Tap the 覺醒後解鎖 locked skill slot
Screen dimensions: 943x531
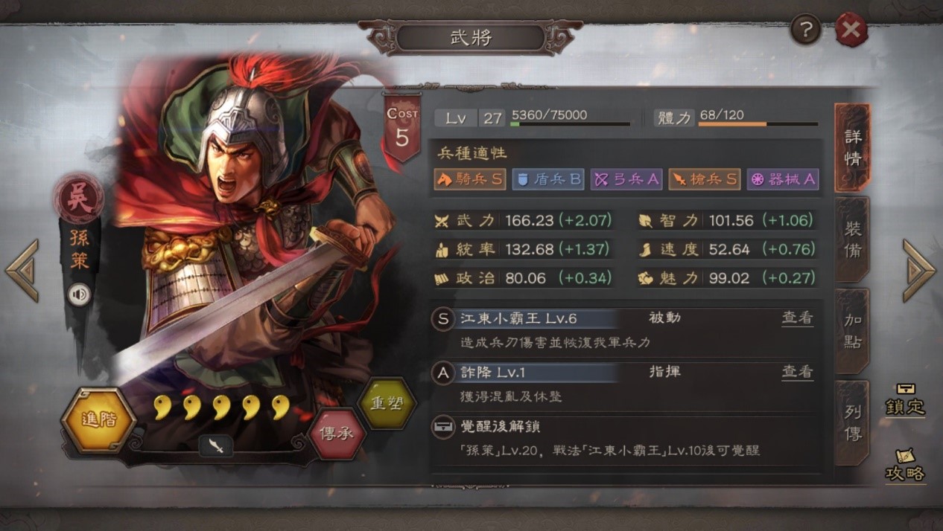coord(626,439)
